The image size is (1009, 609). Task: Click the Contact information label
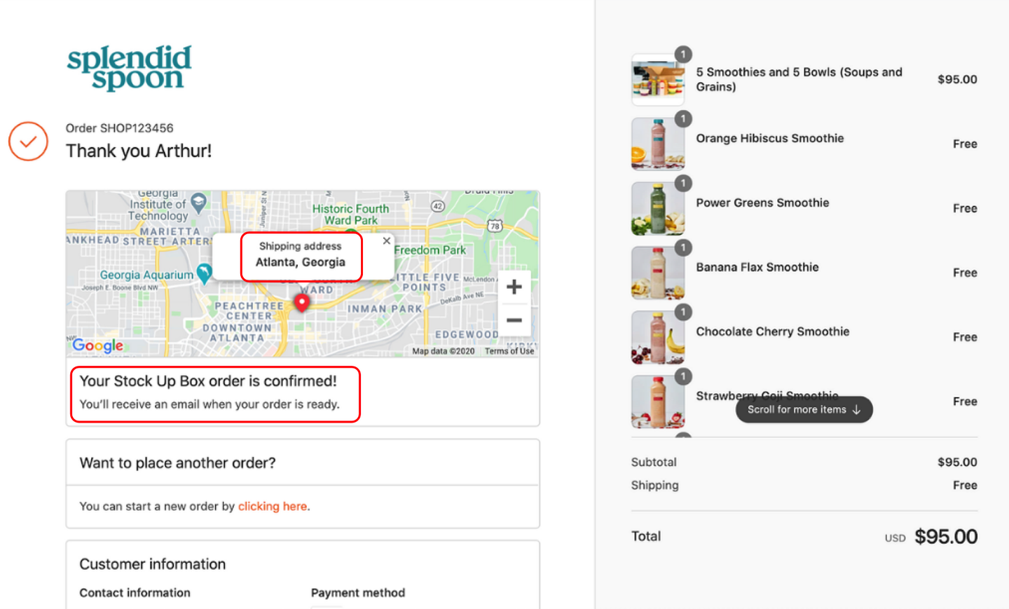click(x=135, y=593)
